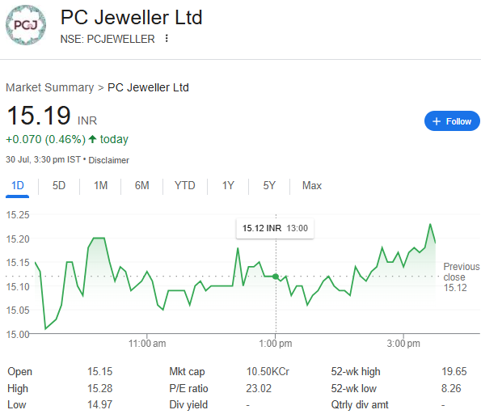Click the plus icon on Follow button
The height and width of the screenshot is (414, 481).
pos(437,121)
